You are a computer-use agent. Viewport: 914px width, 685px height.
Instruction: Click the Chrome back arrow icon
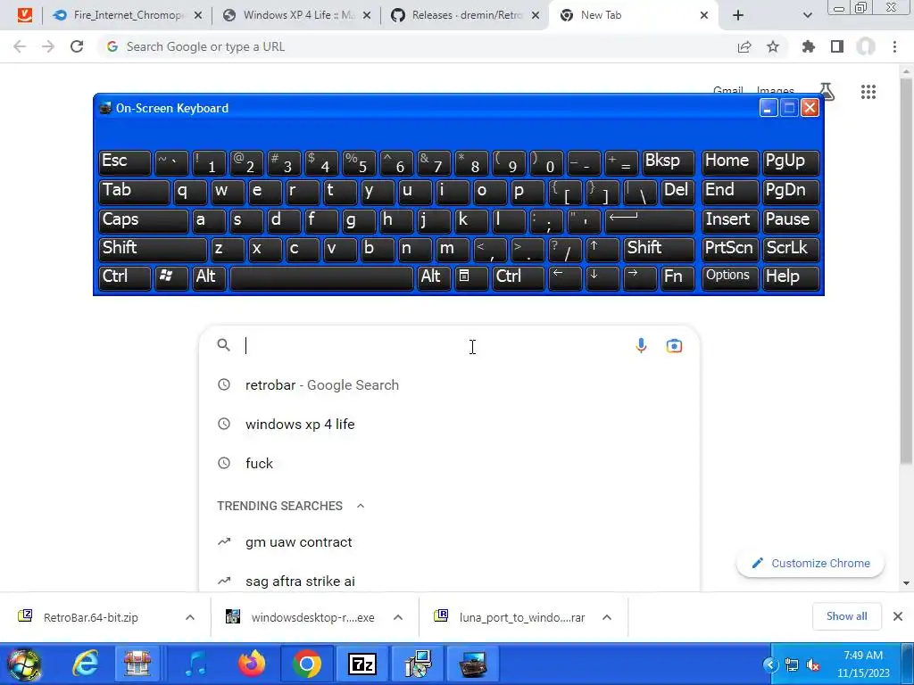click(x=20, y=46)
